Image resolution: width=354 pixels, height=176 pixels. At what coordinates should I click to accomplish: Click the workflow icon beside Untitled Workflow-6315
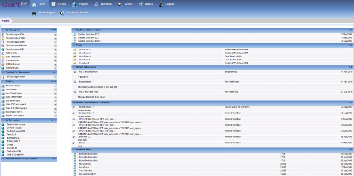point(75,34)
